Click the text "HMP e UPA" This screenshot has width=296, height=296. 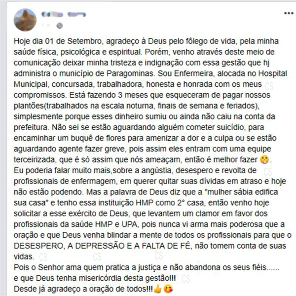tap(116, 224)
